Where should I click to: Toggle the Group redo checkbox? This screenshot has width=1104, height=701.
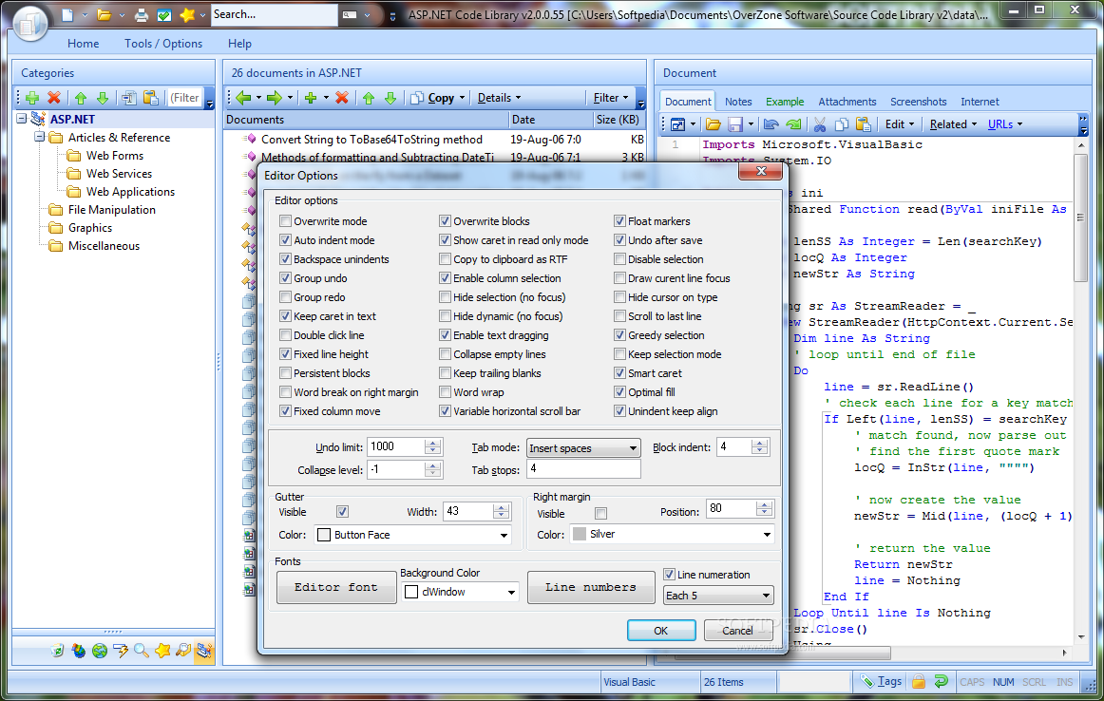(285, 297)
